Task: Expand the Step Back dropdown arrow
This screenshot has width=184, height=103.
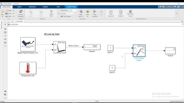Action: pos(83,17)
